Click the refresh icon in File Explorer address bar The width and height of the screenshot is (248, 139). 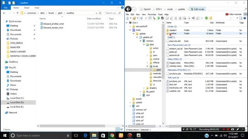click(x=100, y=13)
